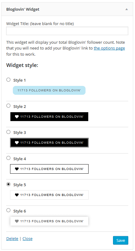Open the options page link
This screenshot has height=251, width=135.
tap(109, 48)
